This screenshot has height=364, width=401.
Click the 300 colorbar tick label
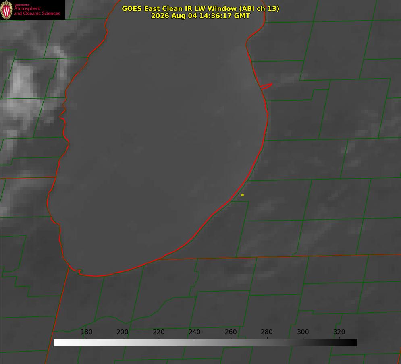click(x=303, y=332)
